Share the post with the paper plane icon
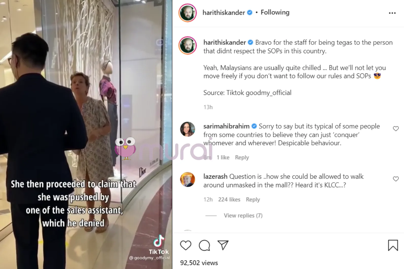Screen dimensions: 404x269 coord(223,245)
